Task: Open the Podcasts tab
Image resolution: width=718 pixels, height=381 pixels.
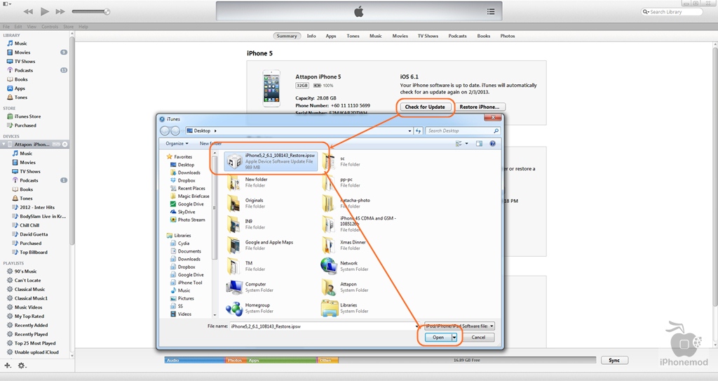Action: 457,36
